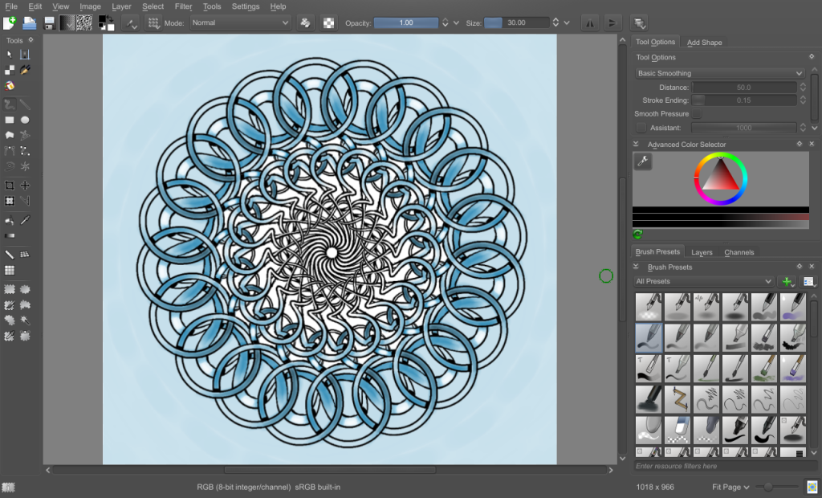Enable the Smooth Pressure checkbox

click(x=696, y=114)
